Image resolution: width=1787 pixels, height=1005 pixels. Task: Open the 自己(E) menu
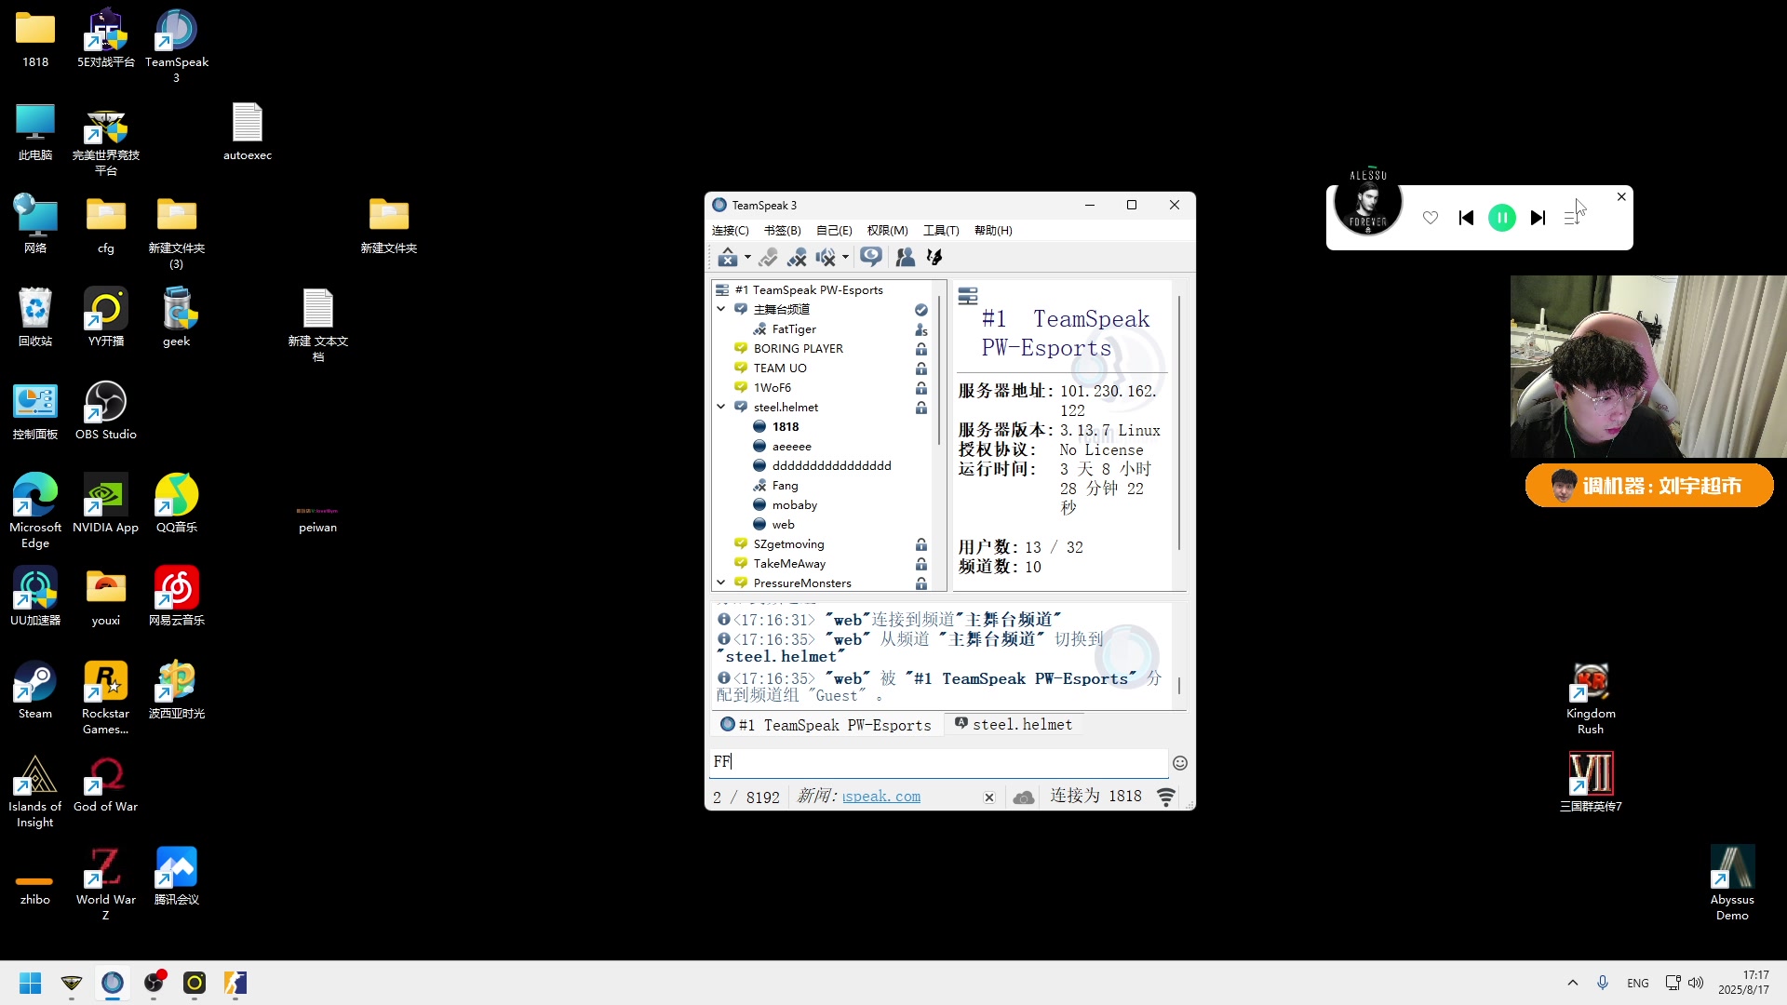pos(834,231)
